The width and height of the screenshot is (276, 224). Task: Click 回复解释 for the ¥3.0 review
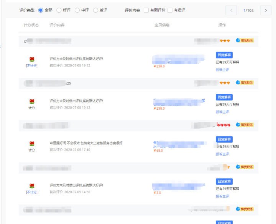pos(224,181)
